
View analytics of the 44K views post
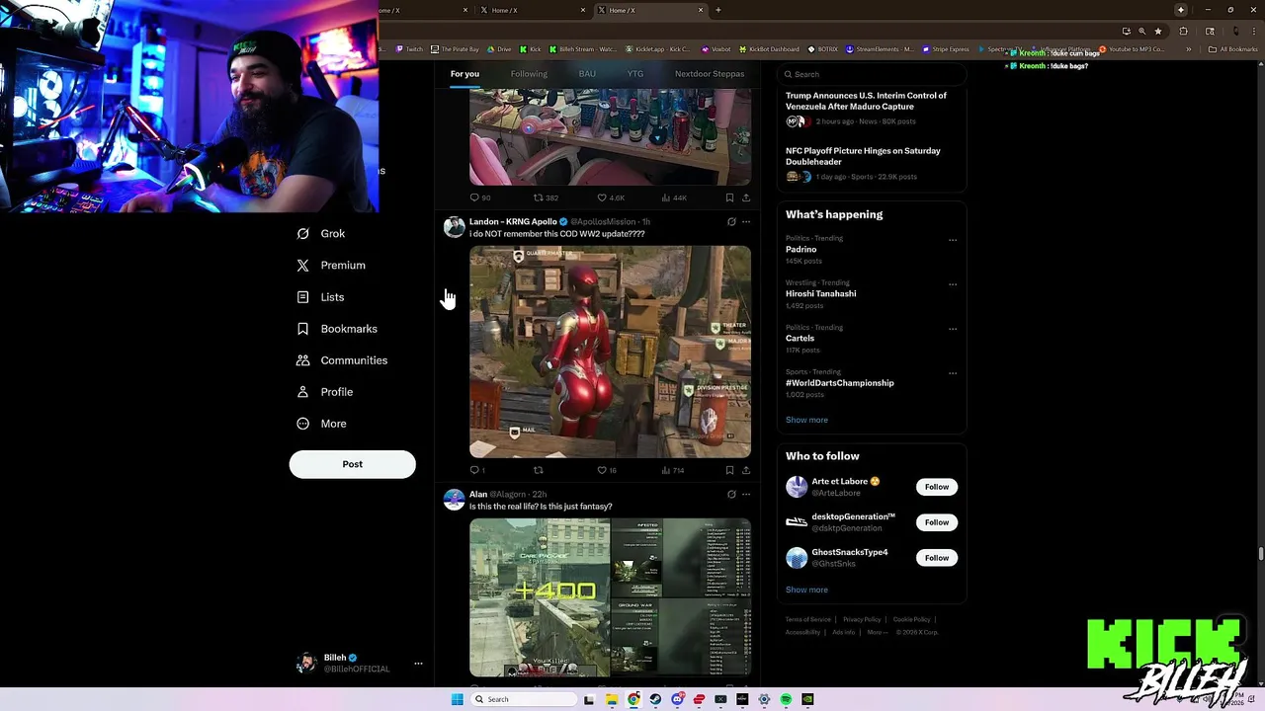(x=674, y=197)
